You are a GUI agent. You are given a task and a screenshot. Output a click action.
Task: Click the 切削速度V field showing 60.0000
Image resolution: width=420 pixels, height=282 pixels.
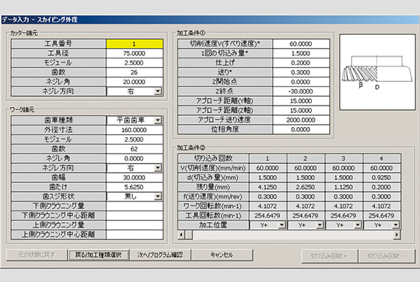pos(301,44)
